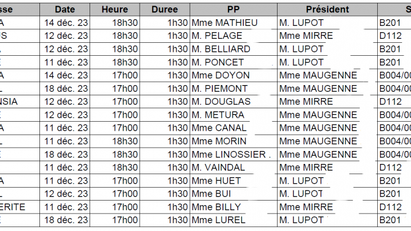Click the Date column header
The height and width of the screenshot is (231, 411).
point(65,10)
